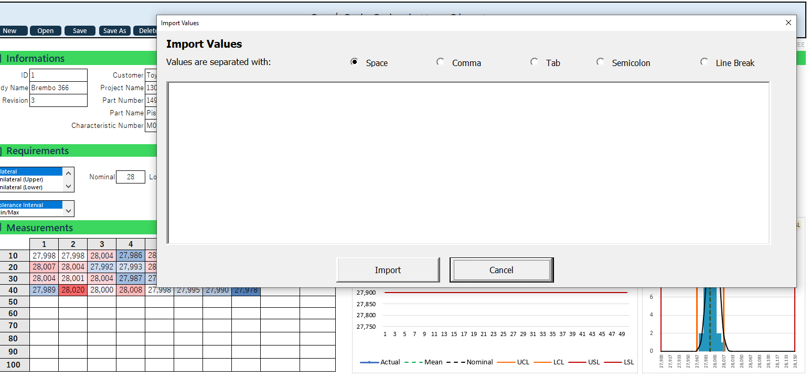
Task: Click the Revision input field
Action: click(58, 100)
